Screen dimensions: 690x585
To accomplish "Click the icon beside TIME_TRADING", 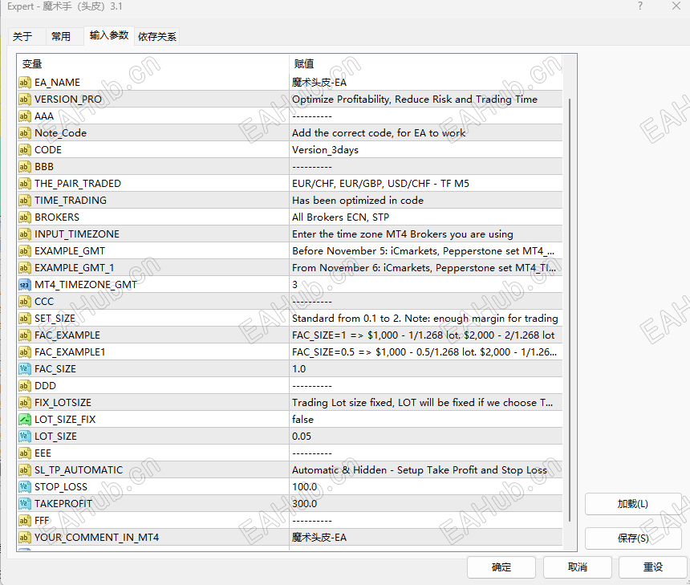I will tap(25, 201).
